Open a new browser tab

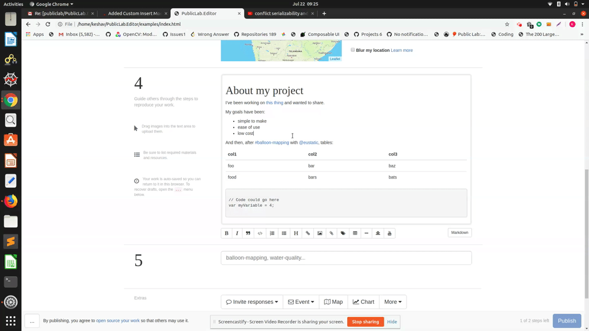pos(324,14)
